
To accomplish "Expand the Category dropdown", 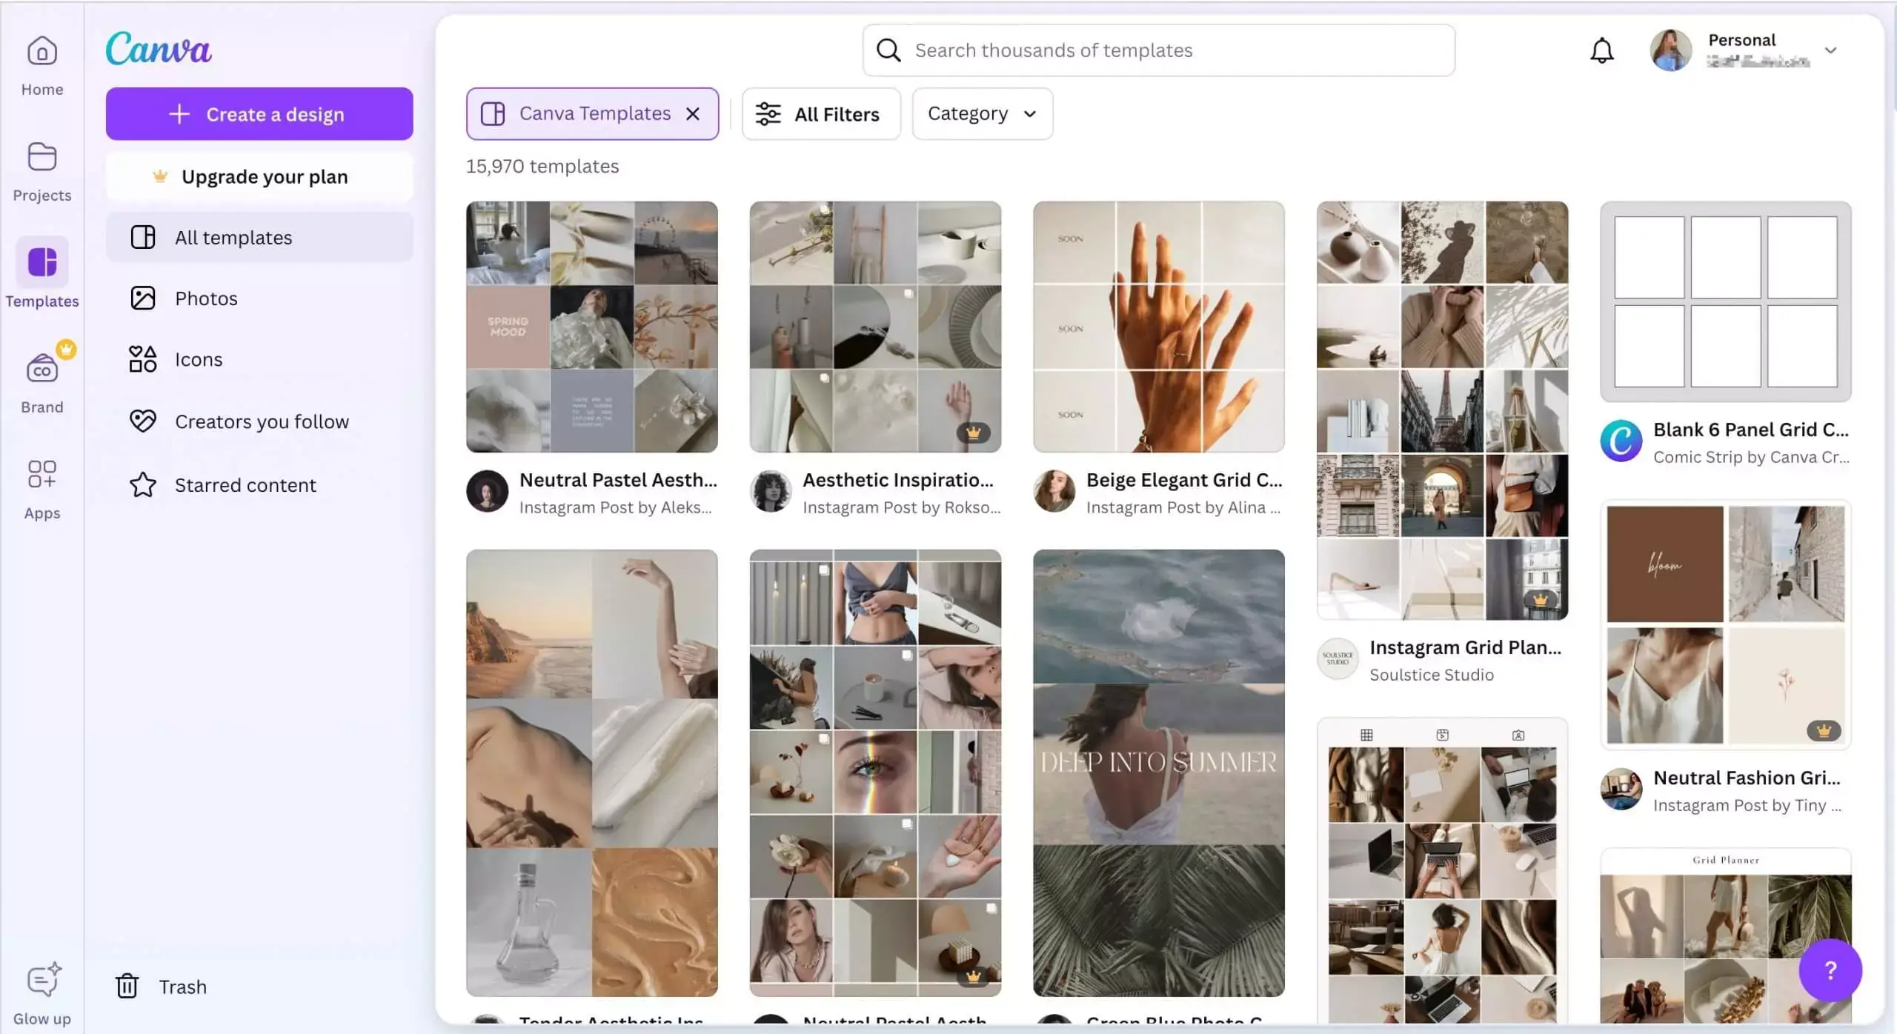I will coord(982,114).
